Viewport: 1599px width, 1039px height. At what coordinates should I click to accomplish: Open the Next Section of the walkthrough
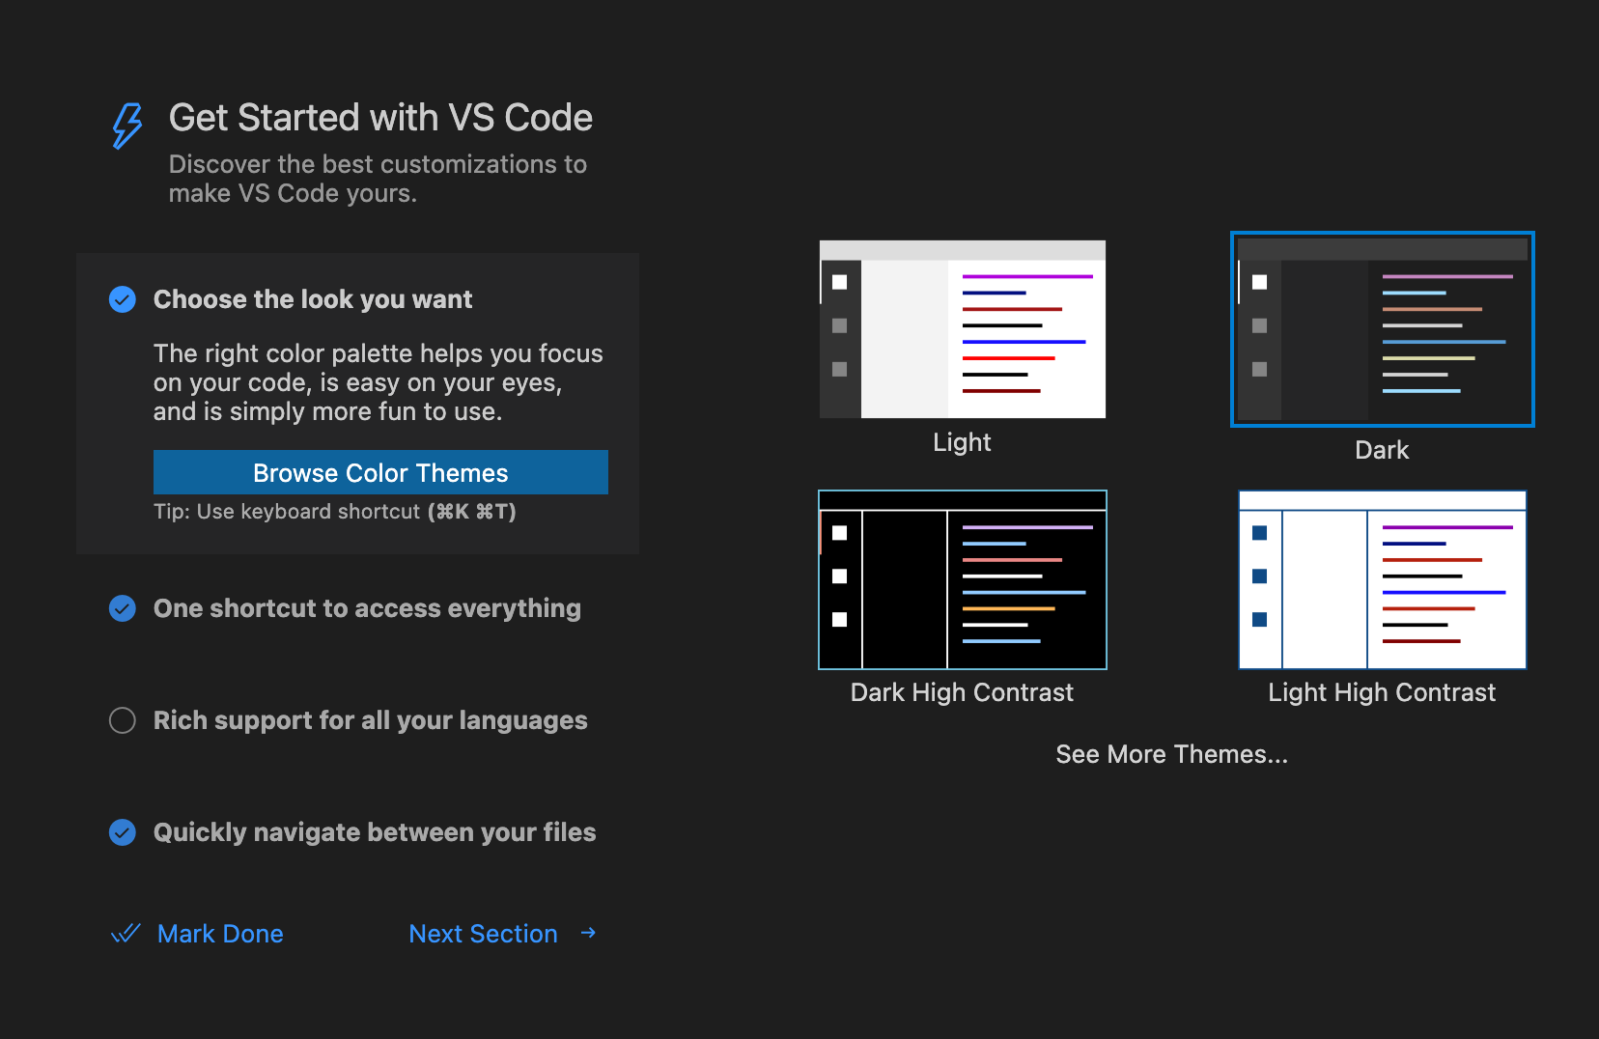(x=483, y=933)
